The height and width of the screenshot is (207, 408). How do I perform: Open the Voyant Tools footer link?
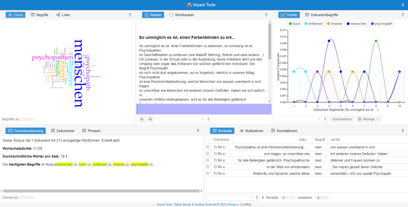coord(165,204)
